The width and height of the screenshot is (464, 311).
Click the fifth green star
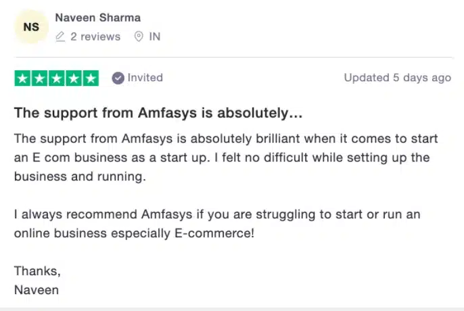point(91,78)
